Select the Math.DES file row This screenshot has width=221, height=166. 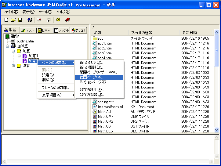pyautogui.click(x=153, y=131)
